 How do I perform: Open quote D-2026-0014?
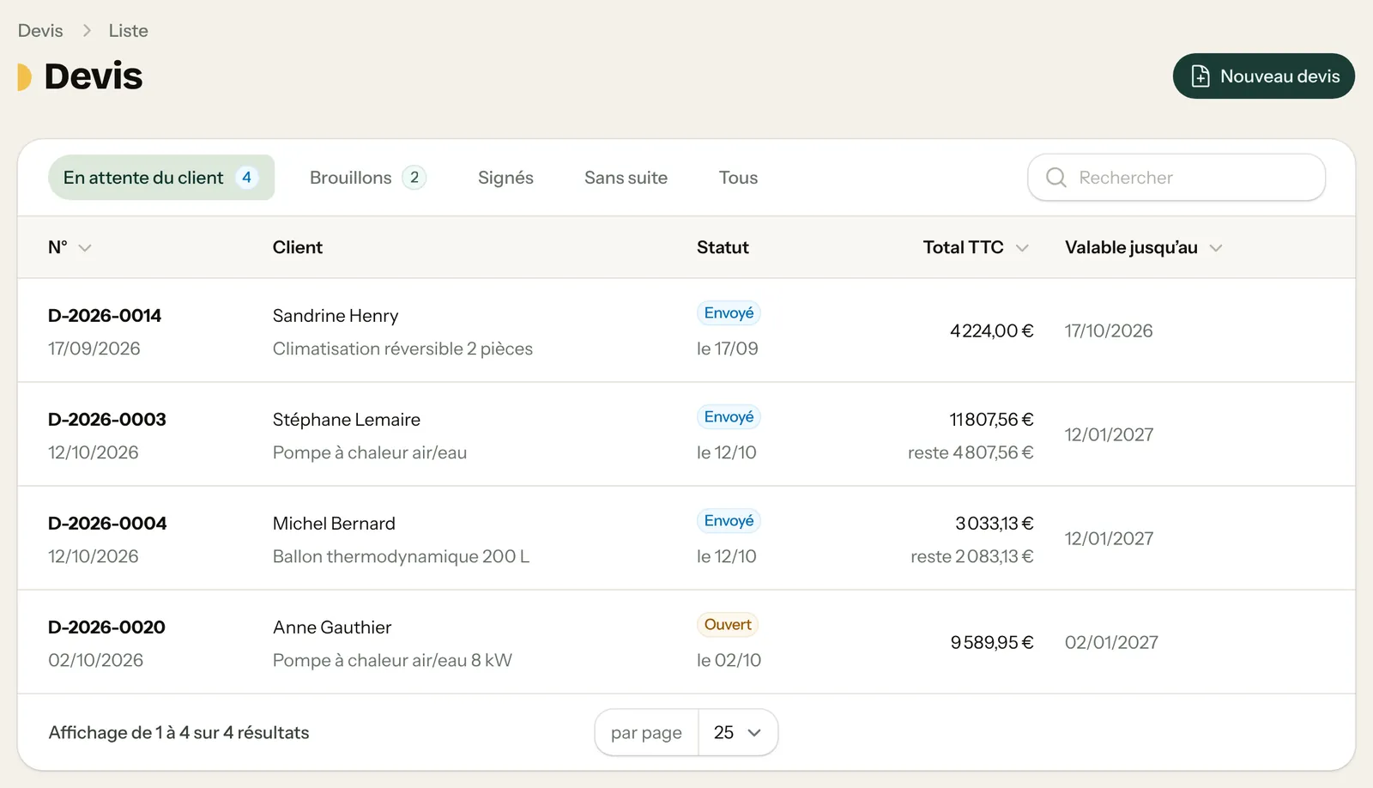pos(105,316)
